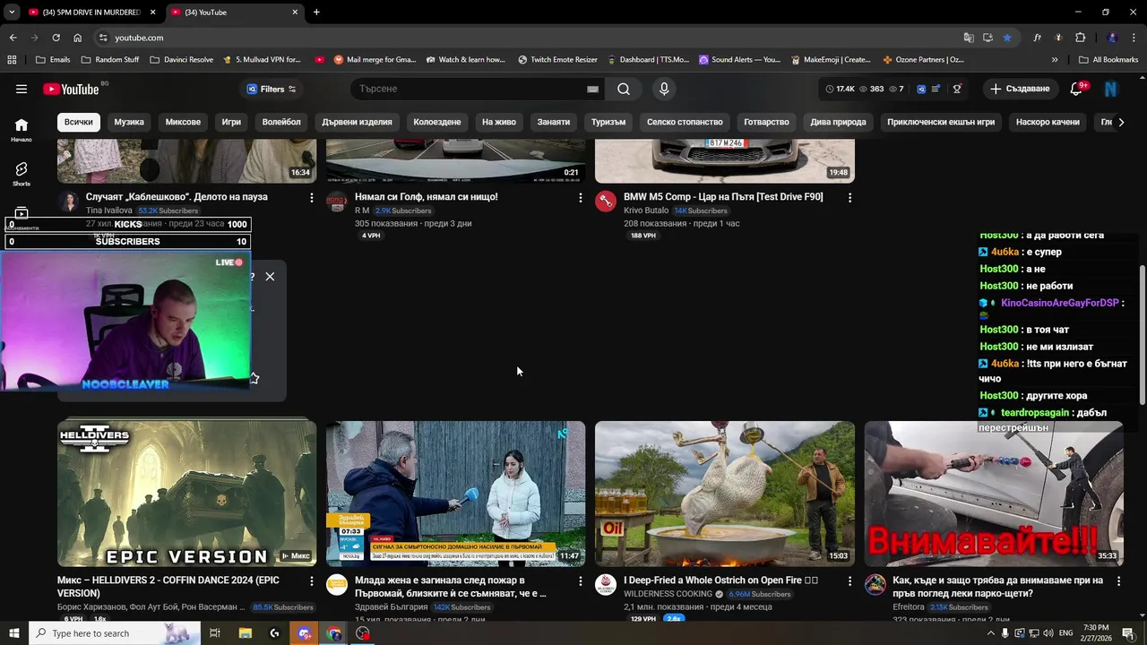Open the notifications bell
The height and width of the screenshot is (645, 1147).
(x=1077, y=89)
